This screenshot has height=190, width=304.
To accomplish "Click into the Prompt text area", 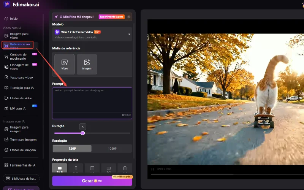I will tap(92, 103).
